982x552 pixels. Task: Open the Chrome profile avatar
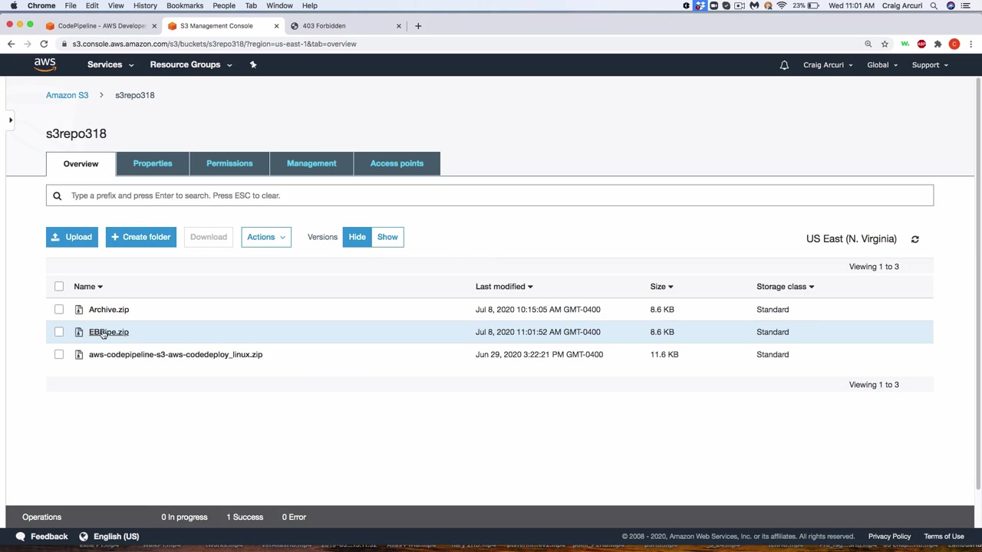coord(954,44)
